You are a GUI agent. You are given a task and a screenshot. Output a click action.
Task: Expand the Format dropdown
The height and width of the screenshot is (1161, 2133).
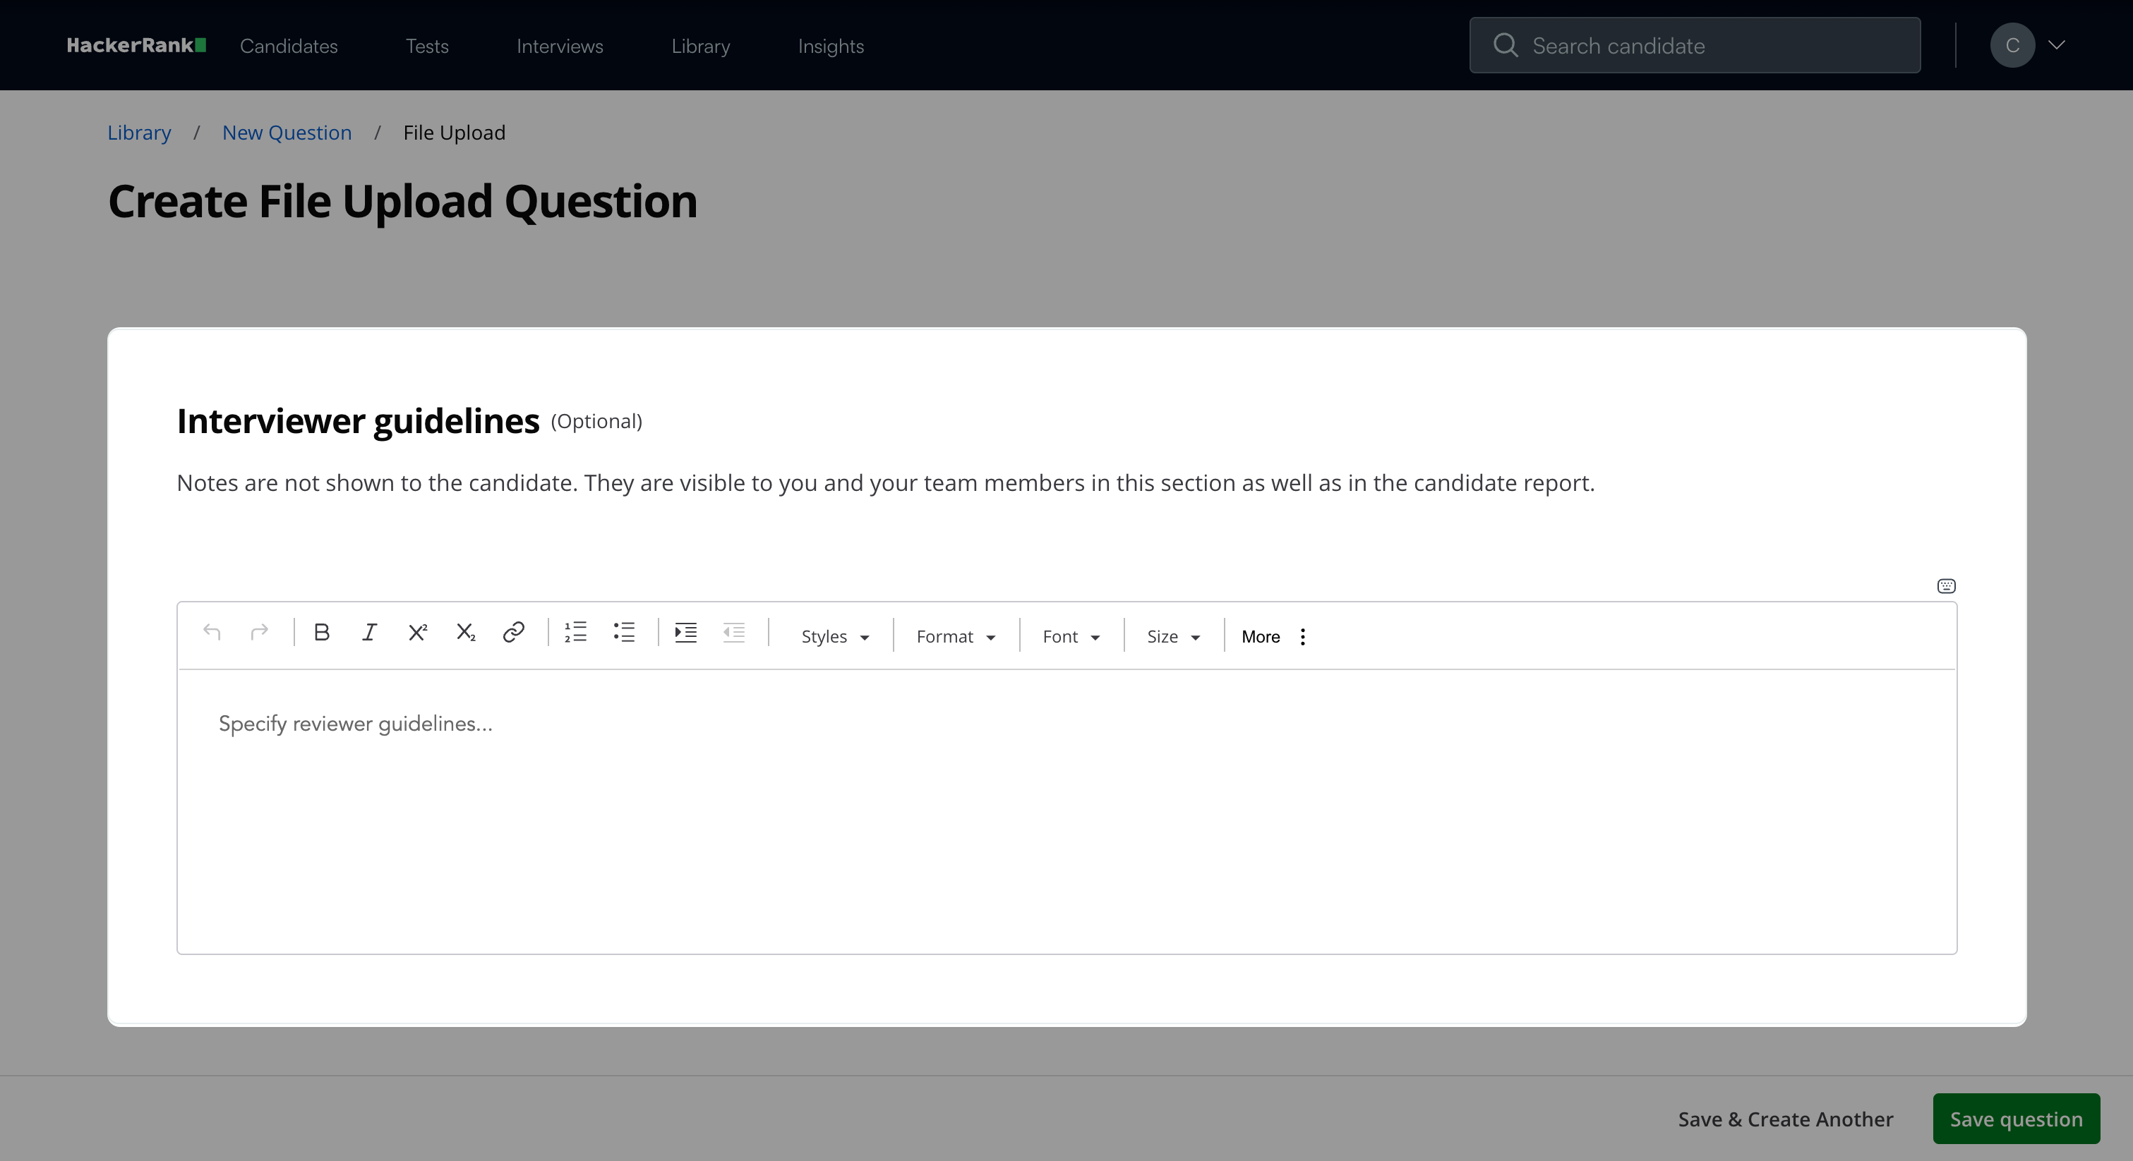point(955,636)
